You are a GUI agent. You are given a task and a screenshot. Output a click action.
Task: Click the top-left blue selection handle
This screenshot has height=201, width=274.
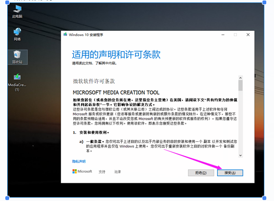click(7, 2)
